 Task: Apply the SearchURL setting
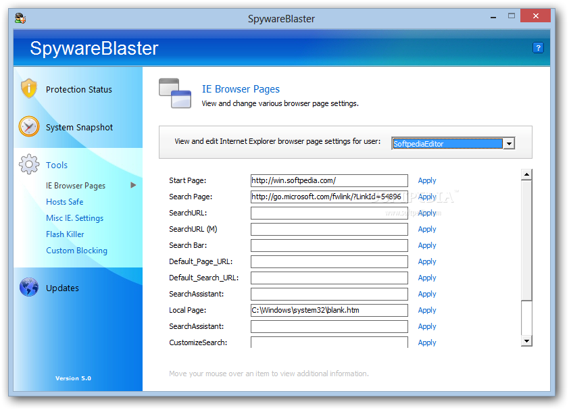[427, 213]
